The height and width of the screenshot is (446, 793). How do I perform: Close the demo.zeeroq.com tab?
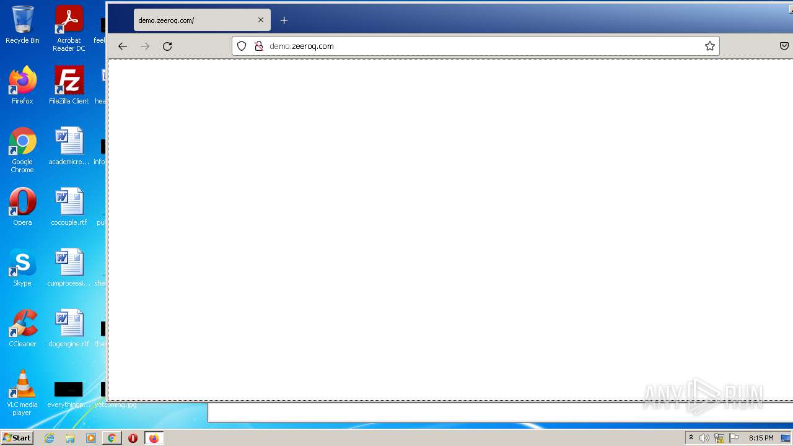[261, 20]
